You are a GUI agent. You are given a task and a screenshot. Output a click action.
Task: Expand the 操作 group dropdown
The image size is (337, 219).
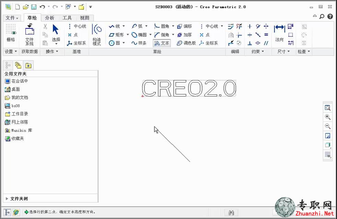click(x=52, y=51)
